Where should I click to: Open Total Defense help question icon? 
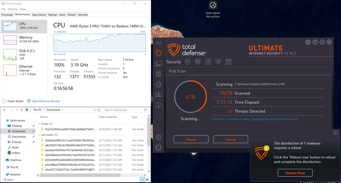(315, 42)
